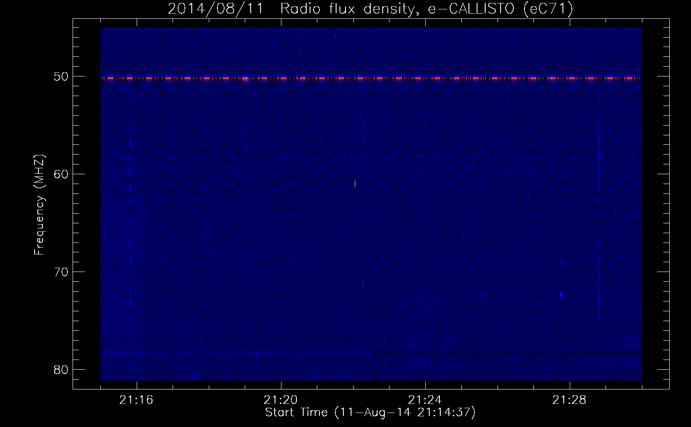
Task: Click the frequency tick label '60'
Action: [x=61, y=174]
